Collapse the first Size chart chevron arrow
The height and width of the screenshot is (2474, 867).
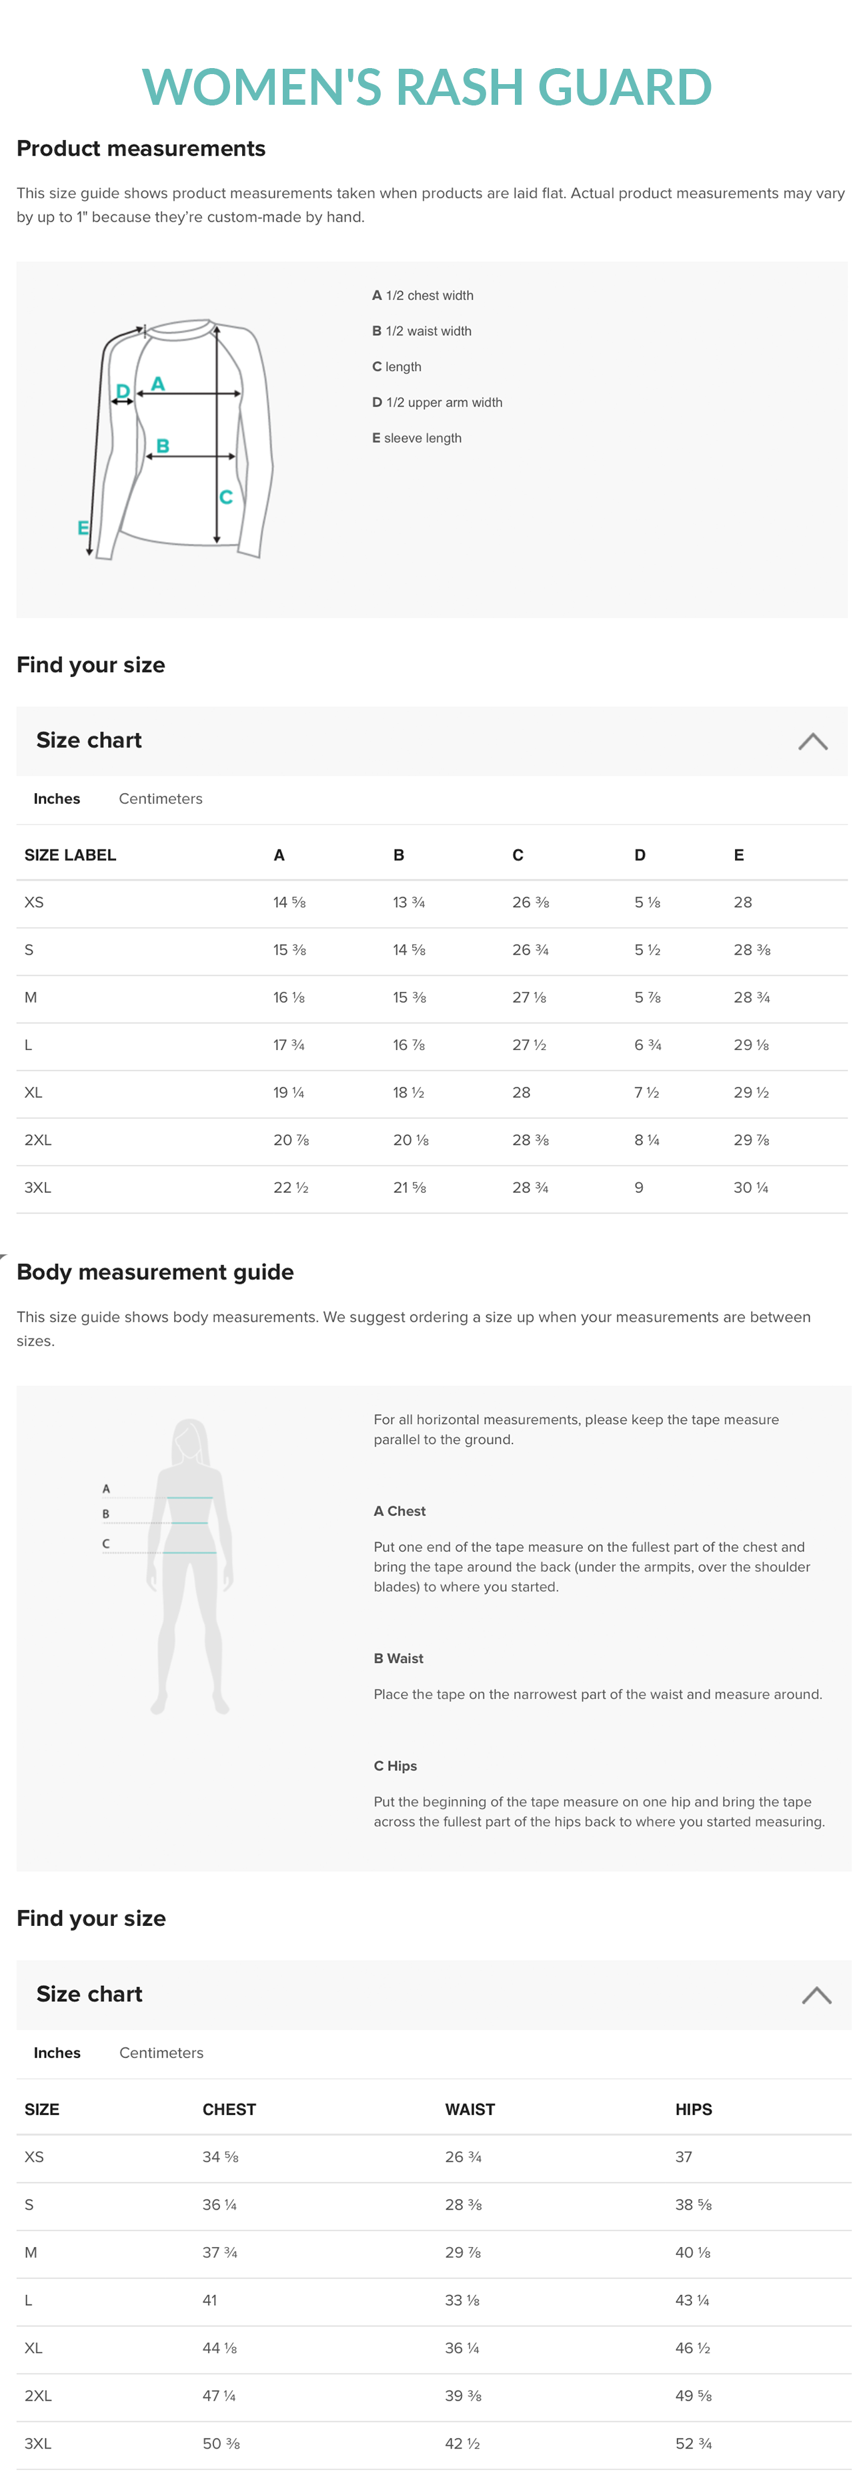point(812,740)
